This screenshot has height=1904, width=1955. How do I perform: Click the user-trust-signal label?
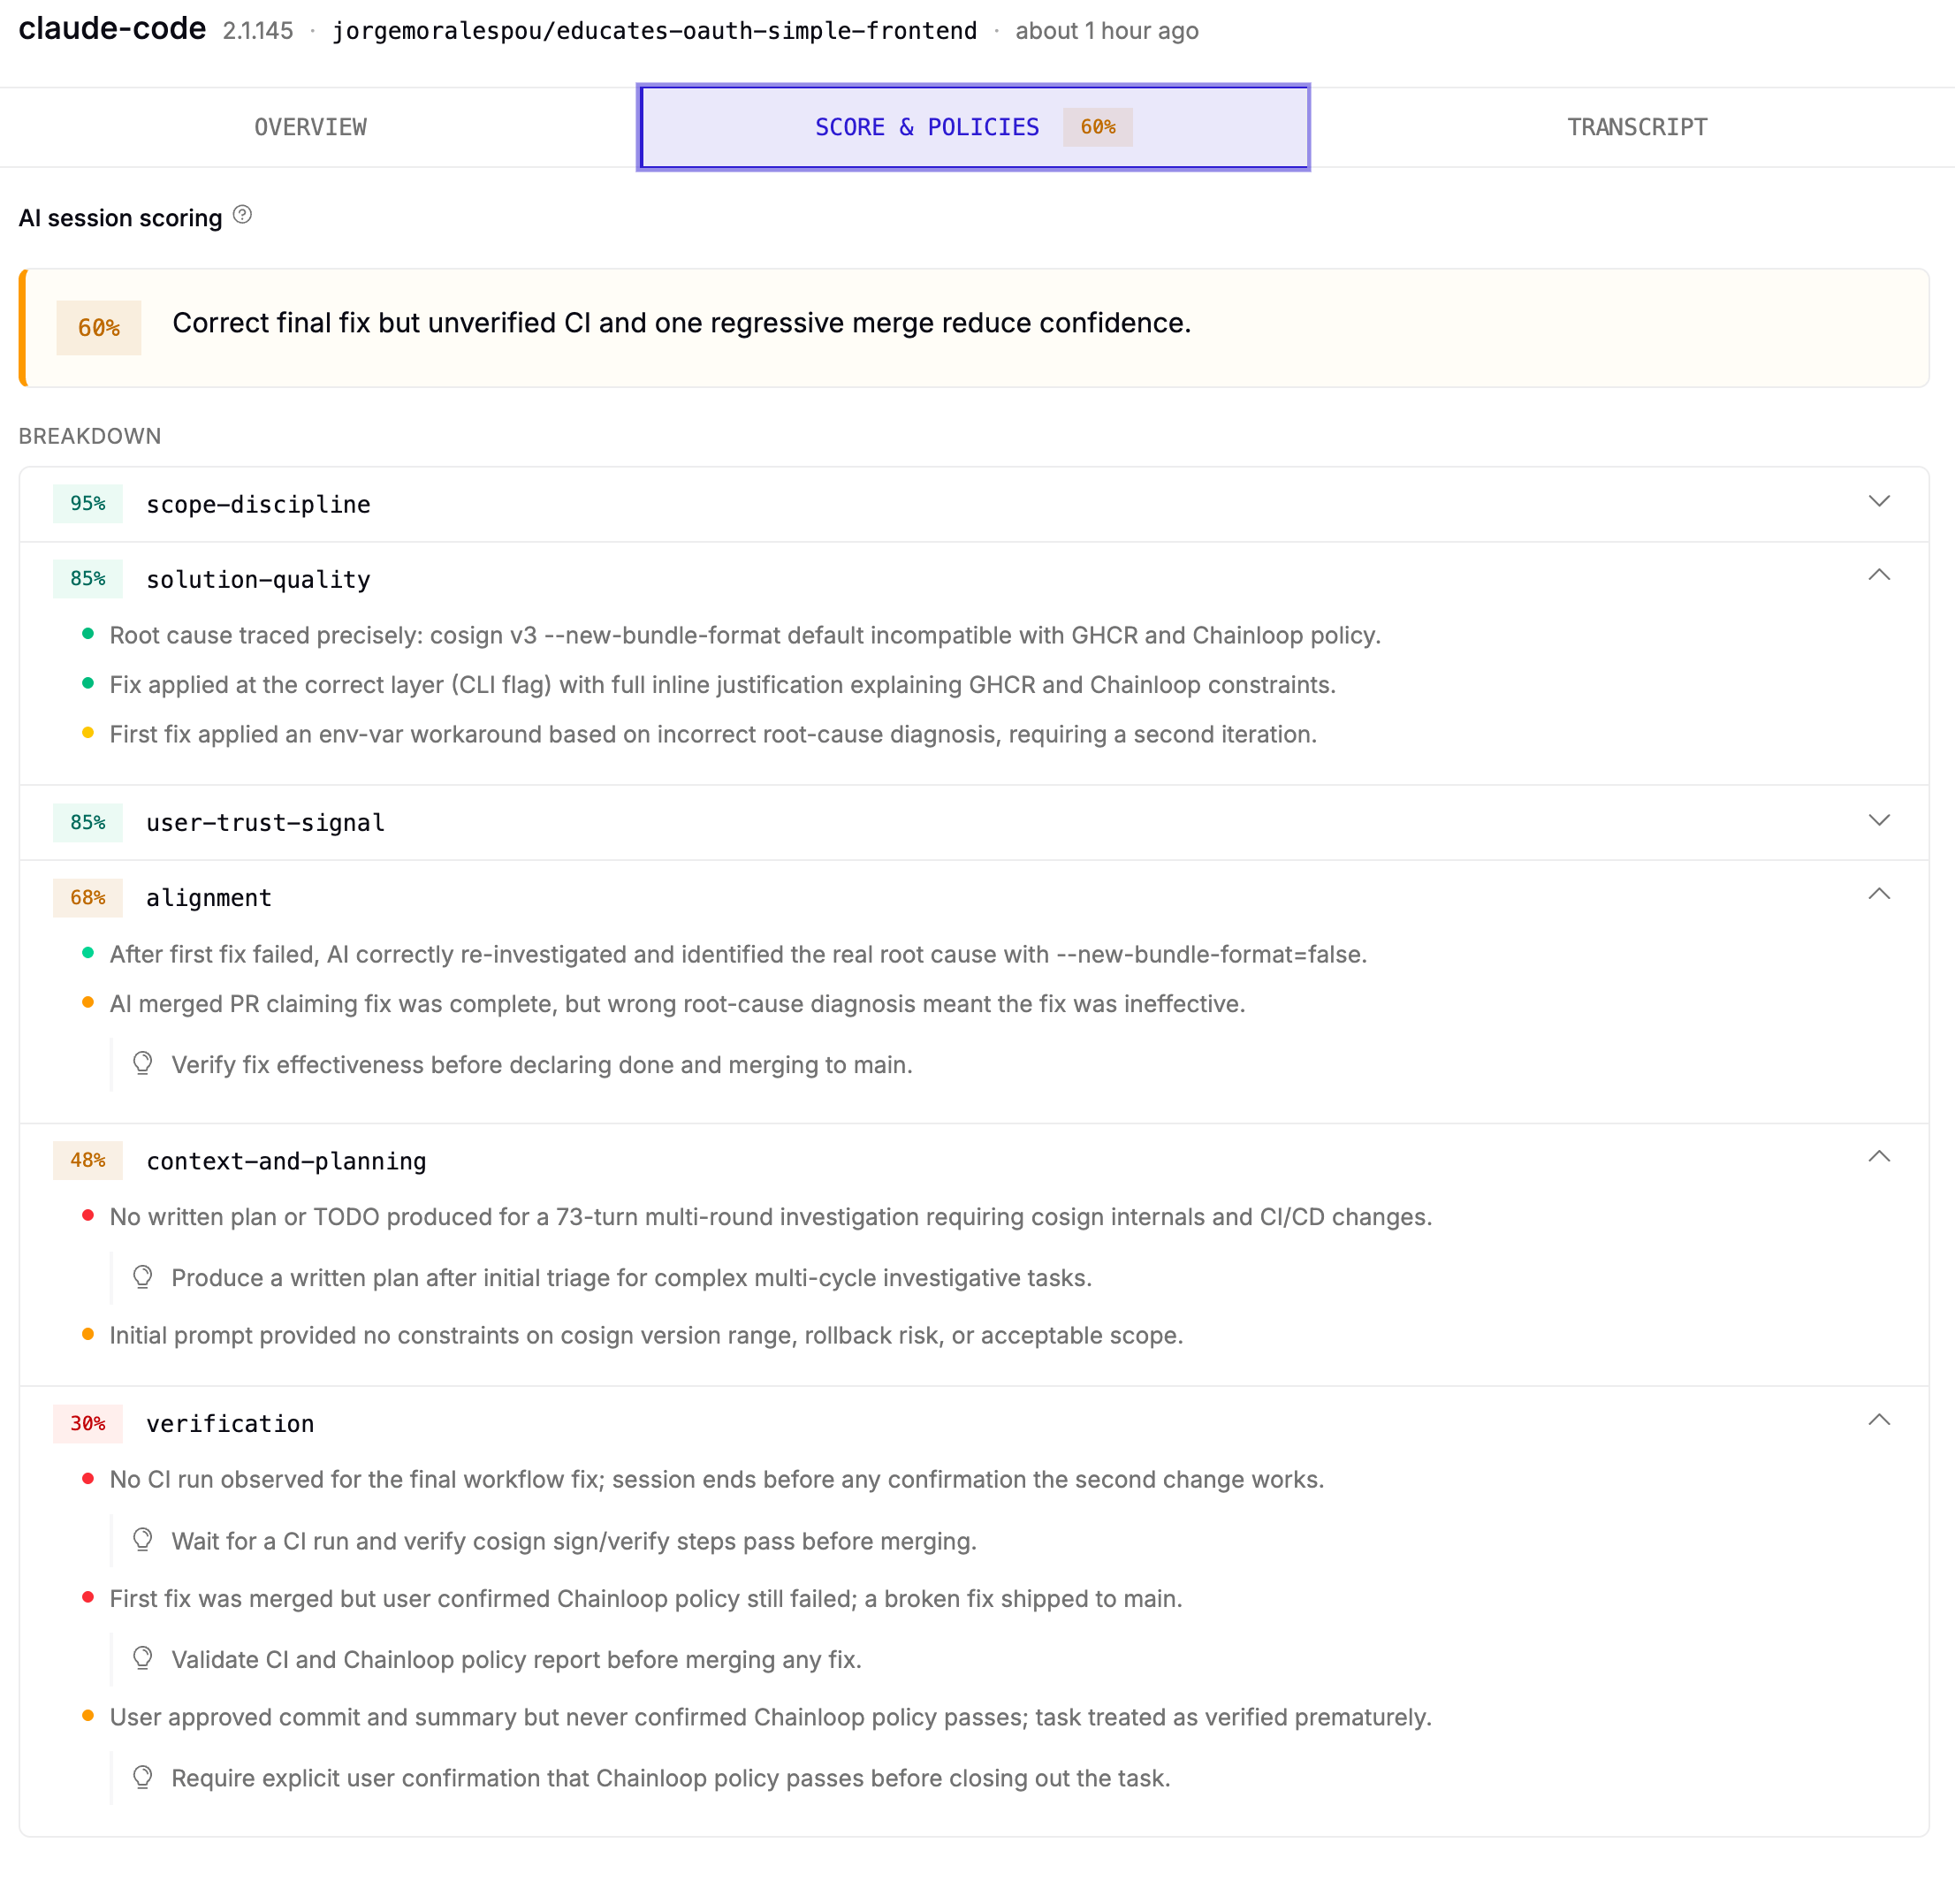coord(265,822)
